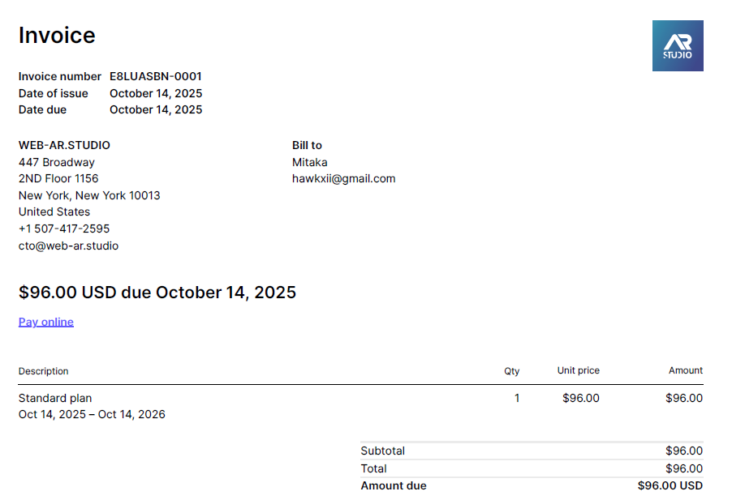Screen dimensions: 732x500
Task: Click the Bill to label
Action: tap(307, 146)
